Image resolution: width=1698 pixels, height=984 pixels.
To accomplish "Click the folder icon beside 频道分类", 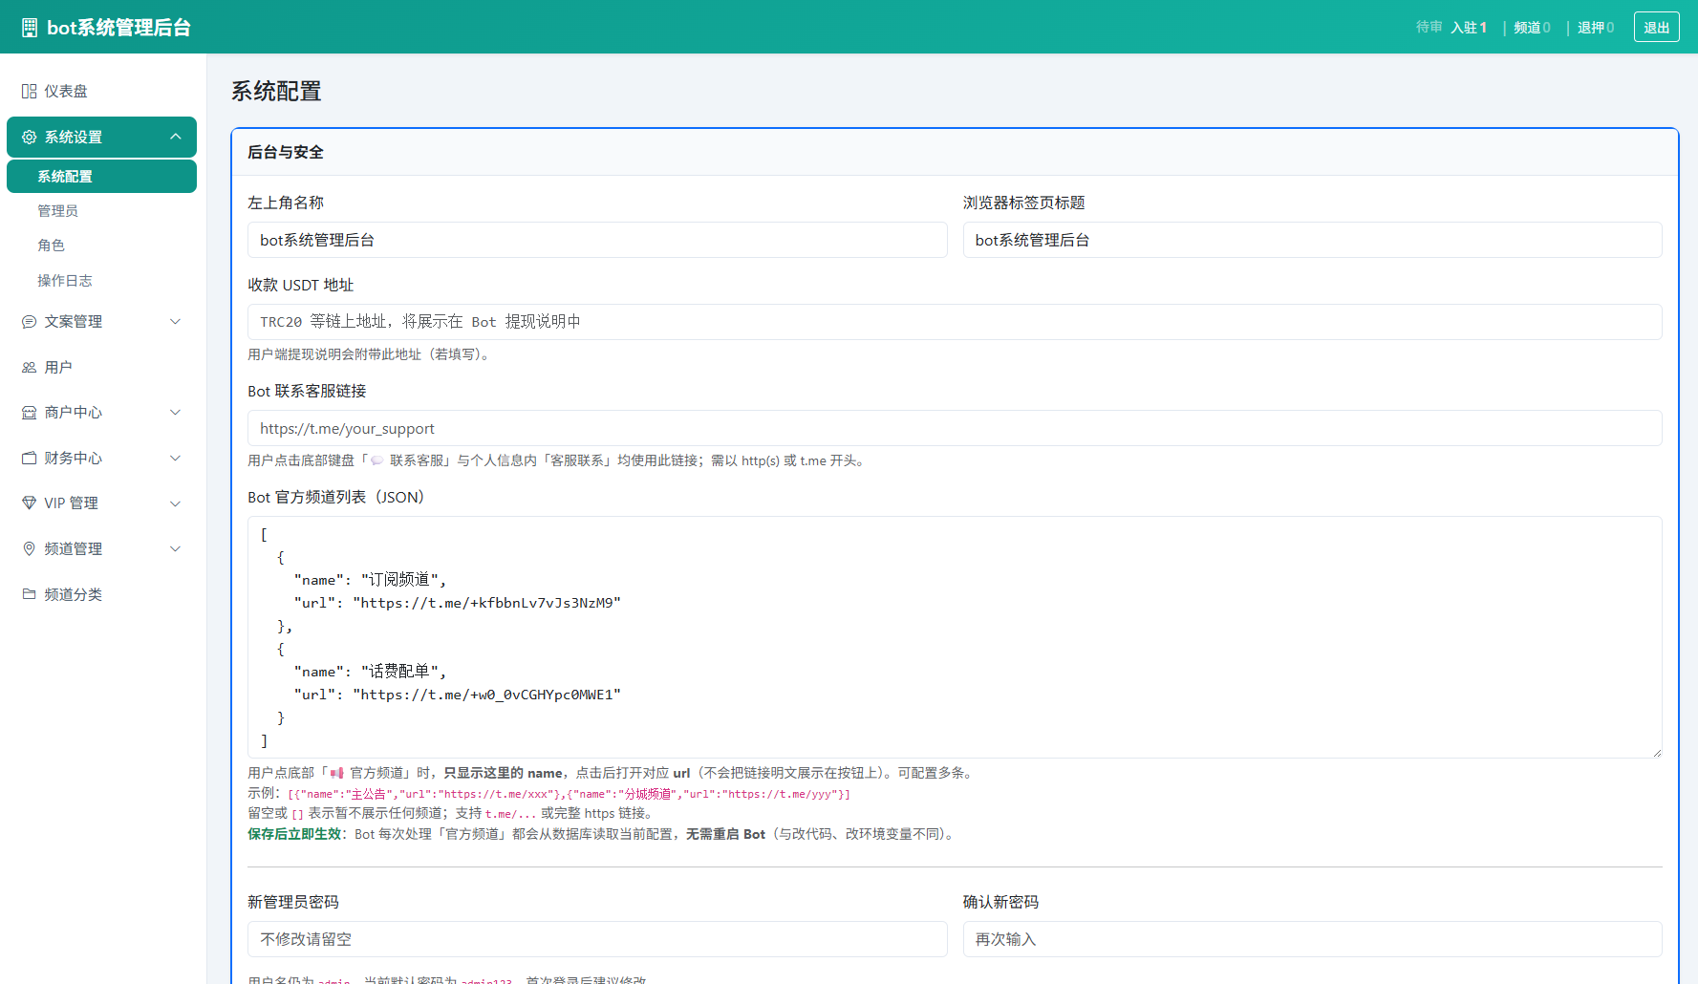I will click(x=30, y=594).
